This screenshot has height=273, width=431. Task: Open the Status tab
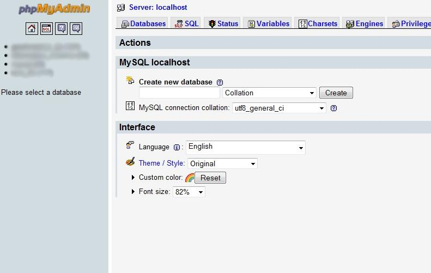pos(223,23)
